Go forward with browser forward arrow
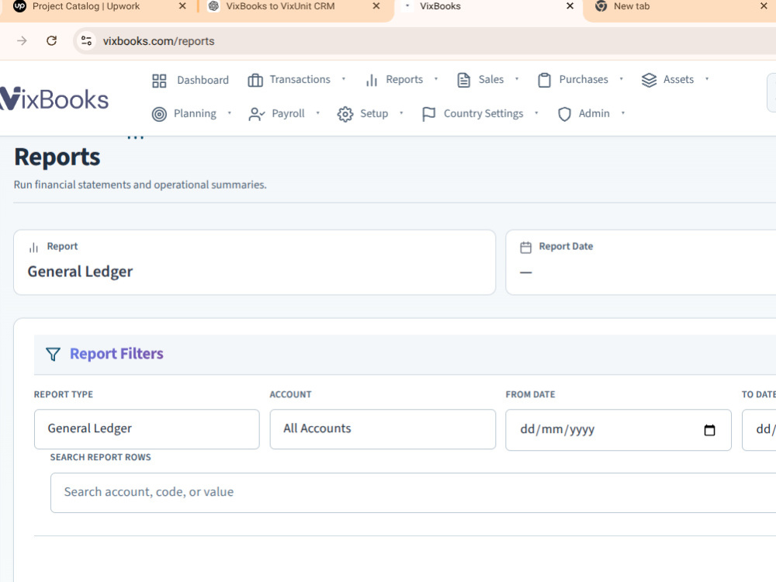The width and height of the screenshot is (776, 582). (22, 40)
